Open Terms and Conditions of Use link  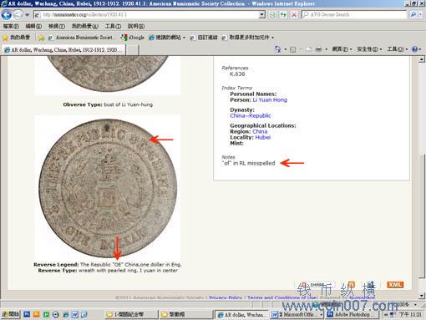282,297
